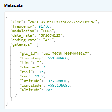The image size is (112, 112).
Task: Click the frequency value 917.6
Action: [44, 26]
